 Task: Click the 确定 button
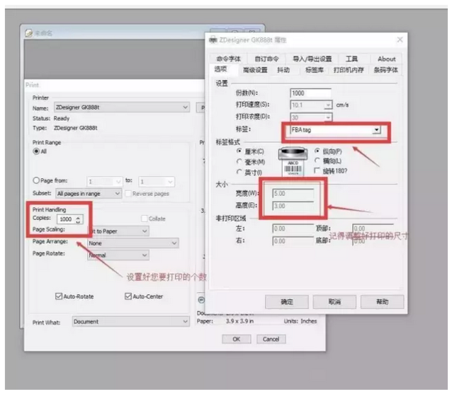286,301
